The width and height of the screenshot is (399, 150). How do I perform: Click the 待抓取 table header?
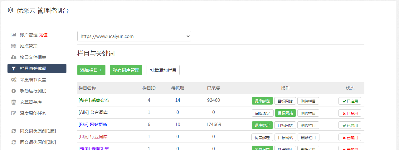coord(178,88)
